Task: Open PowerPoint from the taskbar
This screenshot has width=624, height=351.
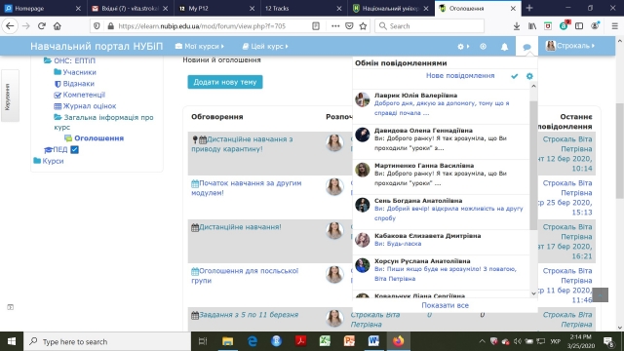Action: click(x=349, y=341)
